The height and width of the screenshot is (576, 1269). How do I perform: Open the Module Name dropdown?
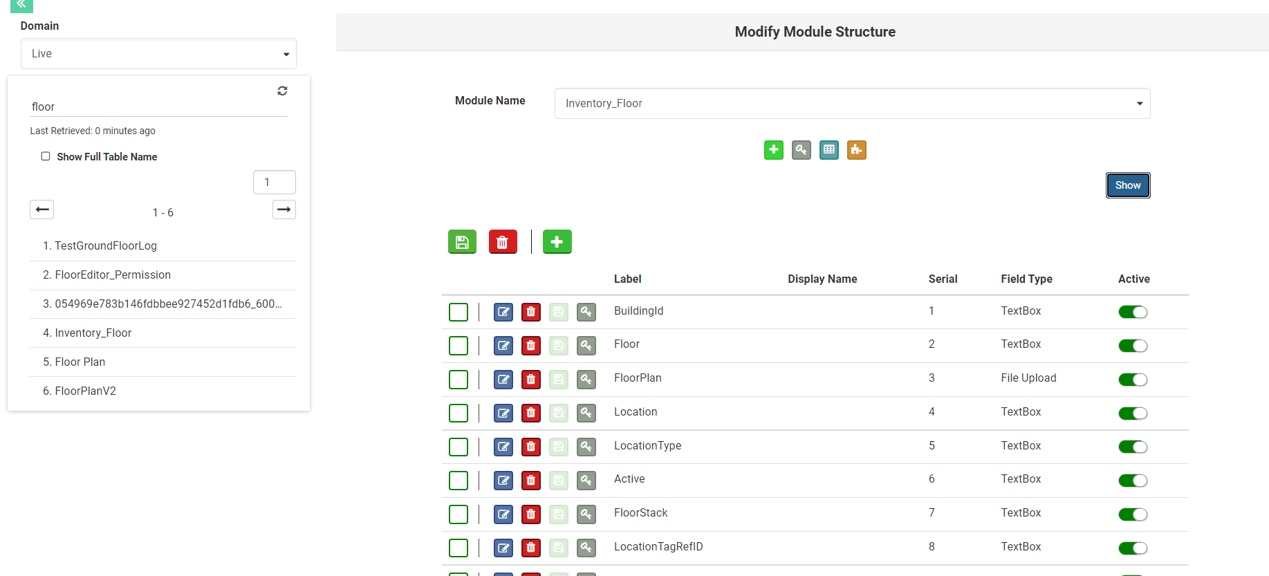point(852,104)
